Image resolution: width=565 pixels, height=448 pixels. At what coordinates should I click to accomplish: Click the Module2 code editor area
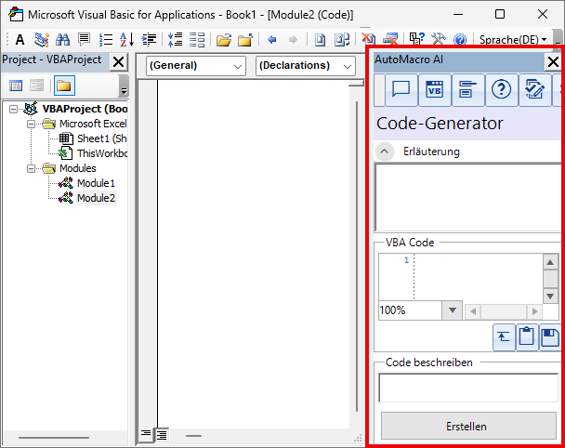[254, 254]
